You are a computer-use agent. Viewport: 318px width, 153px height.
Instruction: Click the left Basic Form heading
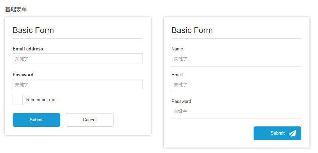33,30
